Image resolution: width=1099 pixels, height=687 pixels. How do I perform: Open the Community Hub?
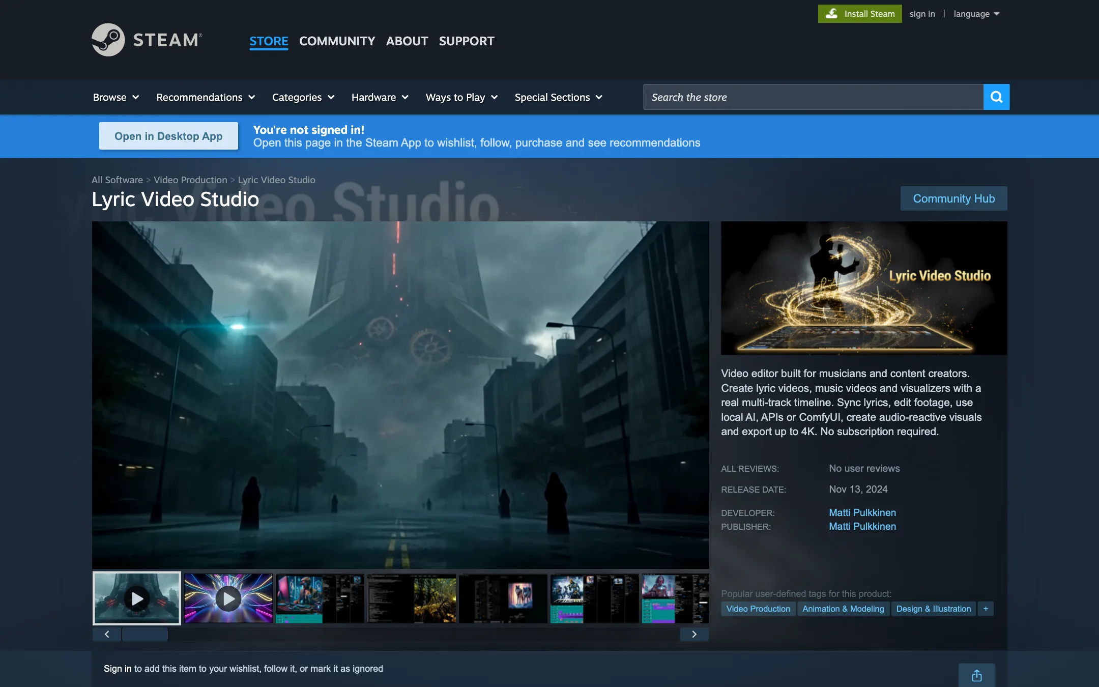(x=953, y=198)
